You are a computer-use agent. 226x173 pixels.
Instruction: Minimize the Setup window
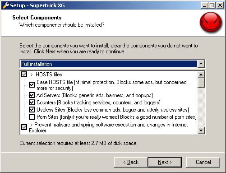(x=204, y=5)
